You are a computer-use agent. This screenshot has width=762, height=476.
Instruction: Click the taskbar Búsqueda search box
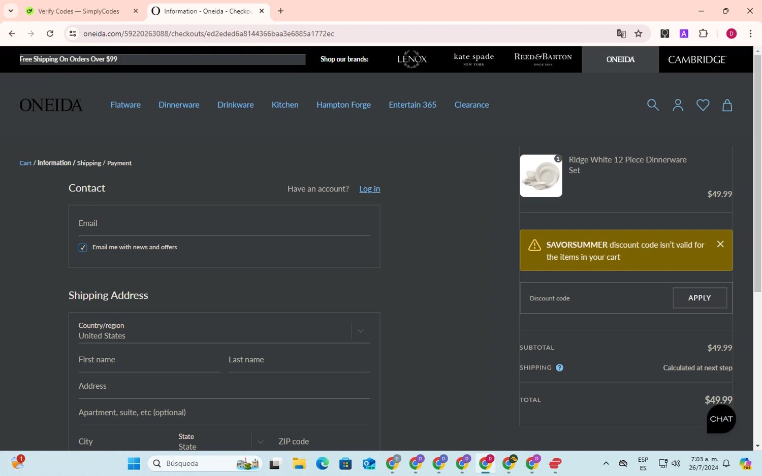(x=205, y=463)
